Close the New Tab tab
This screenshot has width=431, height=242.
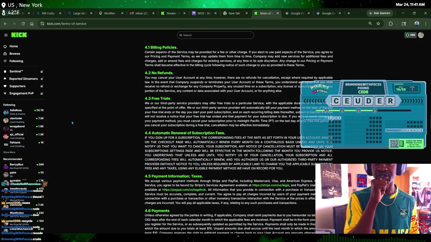(246, 13)
